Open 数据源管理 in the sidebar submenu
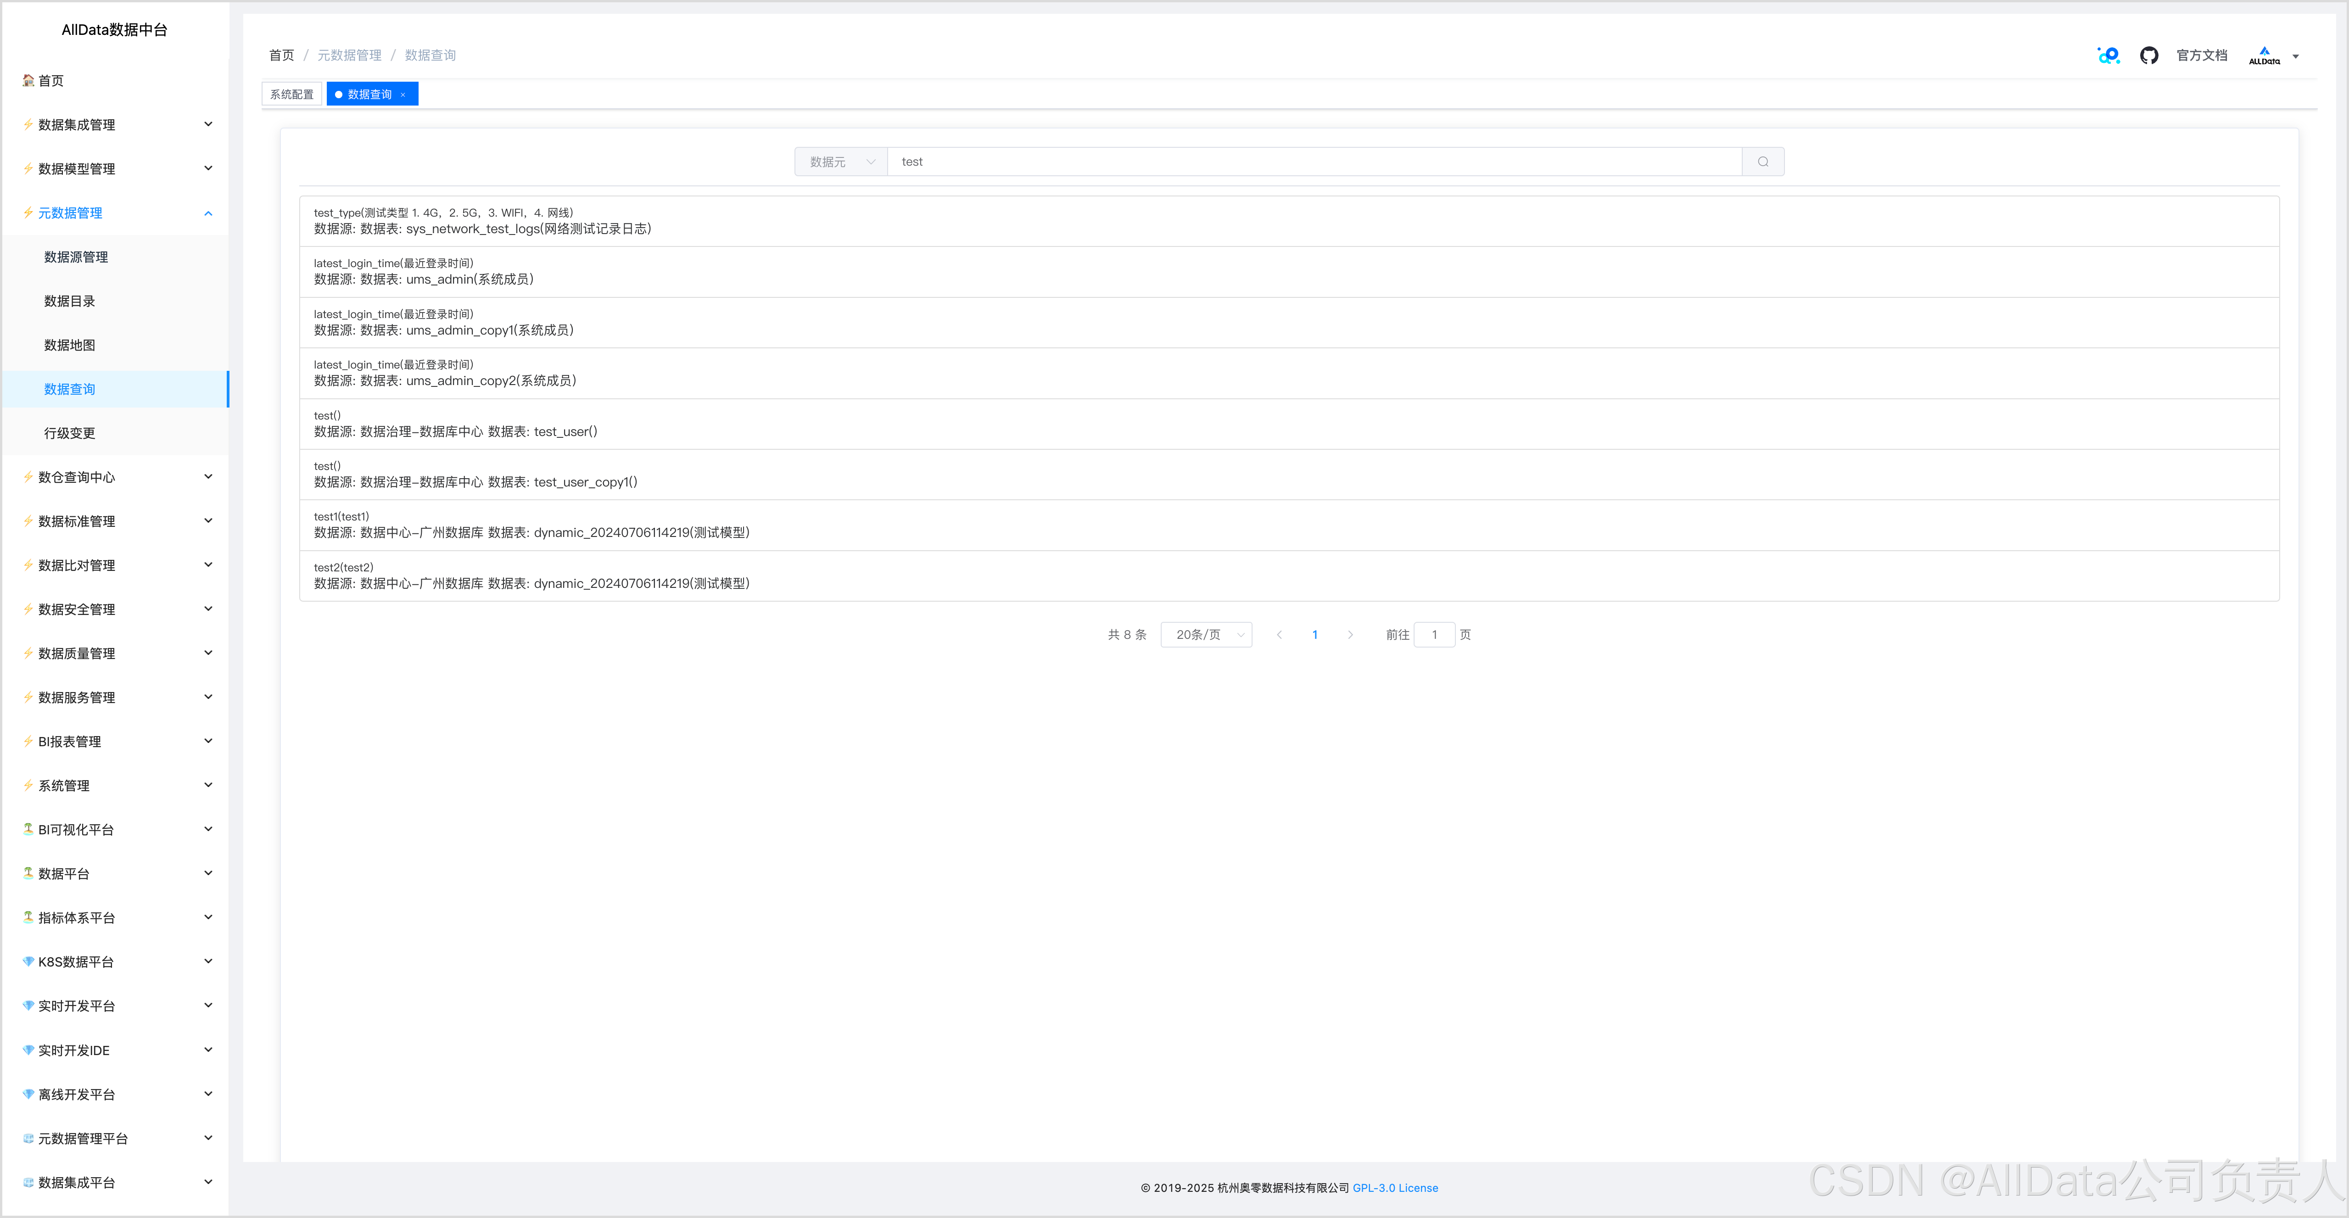This screenshot has width=2349, height=1218. pyautogui.click(x=76, y=257)
